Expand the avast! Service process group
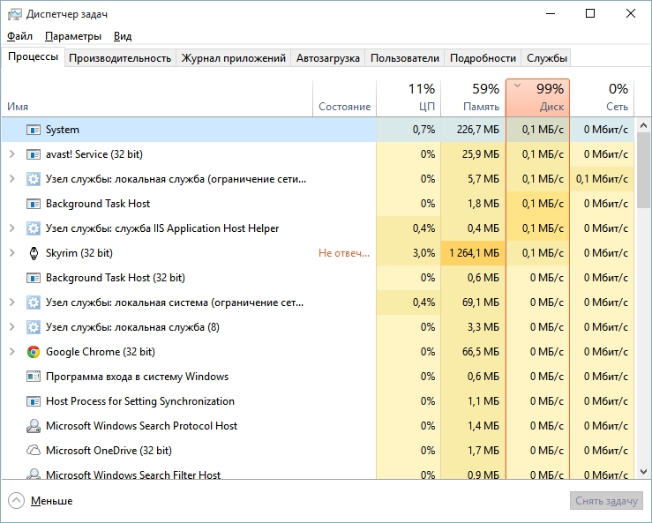This screenshot has width=652, height=523. 12,154
